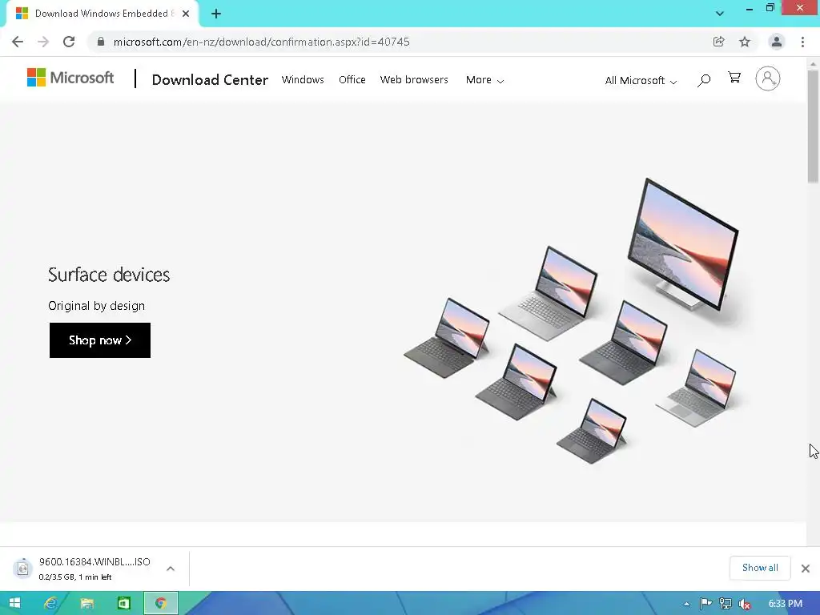Share this page icon in address bar
The width and height of the screenshot is (820, 615).
click(718, 42)
